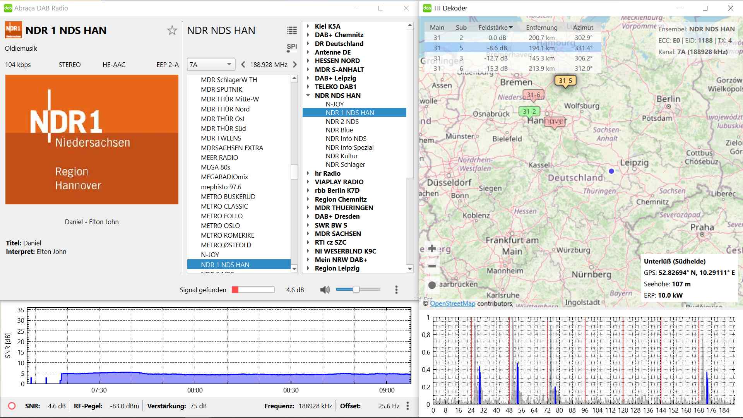Toggle the service list view icon
This screenshot has height=418, width=743.
tap(292, 31)
